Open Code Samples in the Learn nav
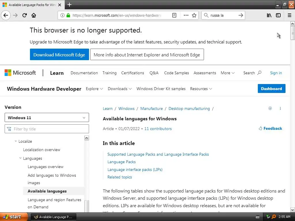This screenshot has height=221, width=295. tap(177, 73)
